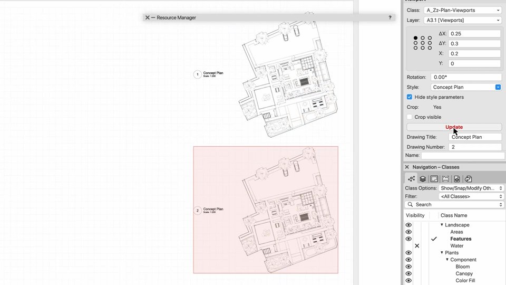Click the Class Name column header
The height and width of the screenshot is (285, 506).
pos(454,215)
